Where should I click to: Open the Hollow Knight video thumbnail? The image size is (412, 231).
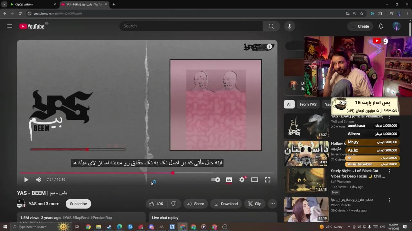306,153
